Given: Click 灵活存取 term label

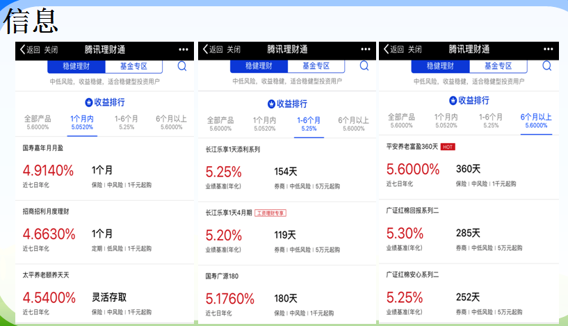Looking at the screenshot, I should (109, 298).
